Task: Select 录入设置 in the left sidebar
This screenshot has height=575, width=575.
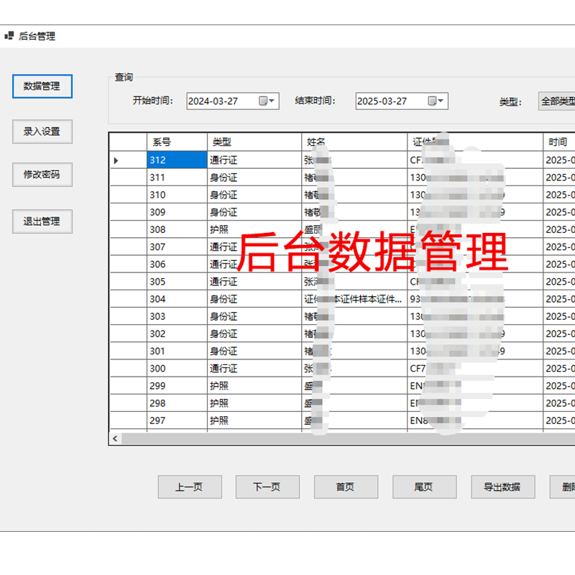Action: click(42, 132)
